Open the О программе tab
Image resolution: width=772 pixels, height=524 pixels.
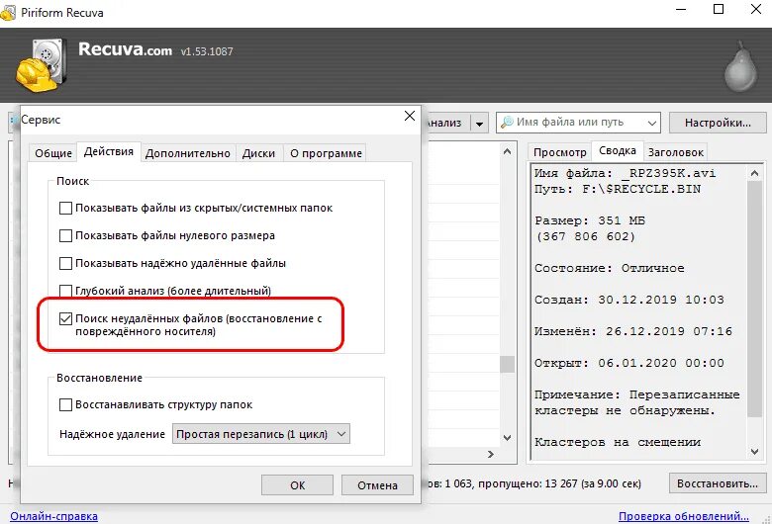pos(326,153)
